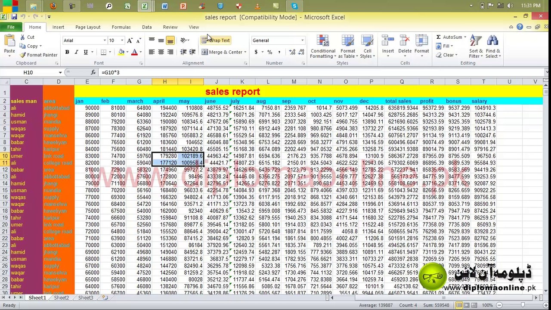Toggle Top Align

pos(152,40)
